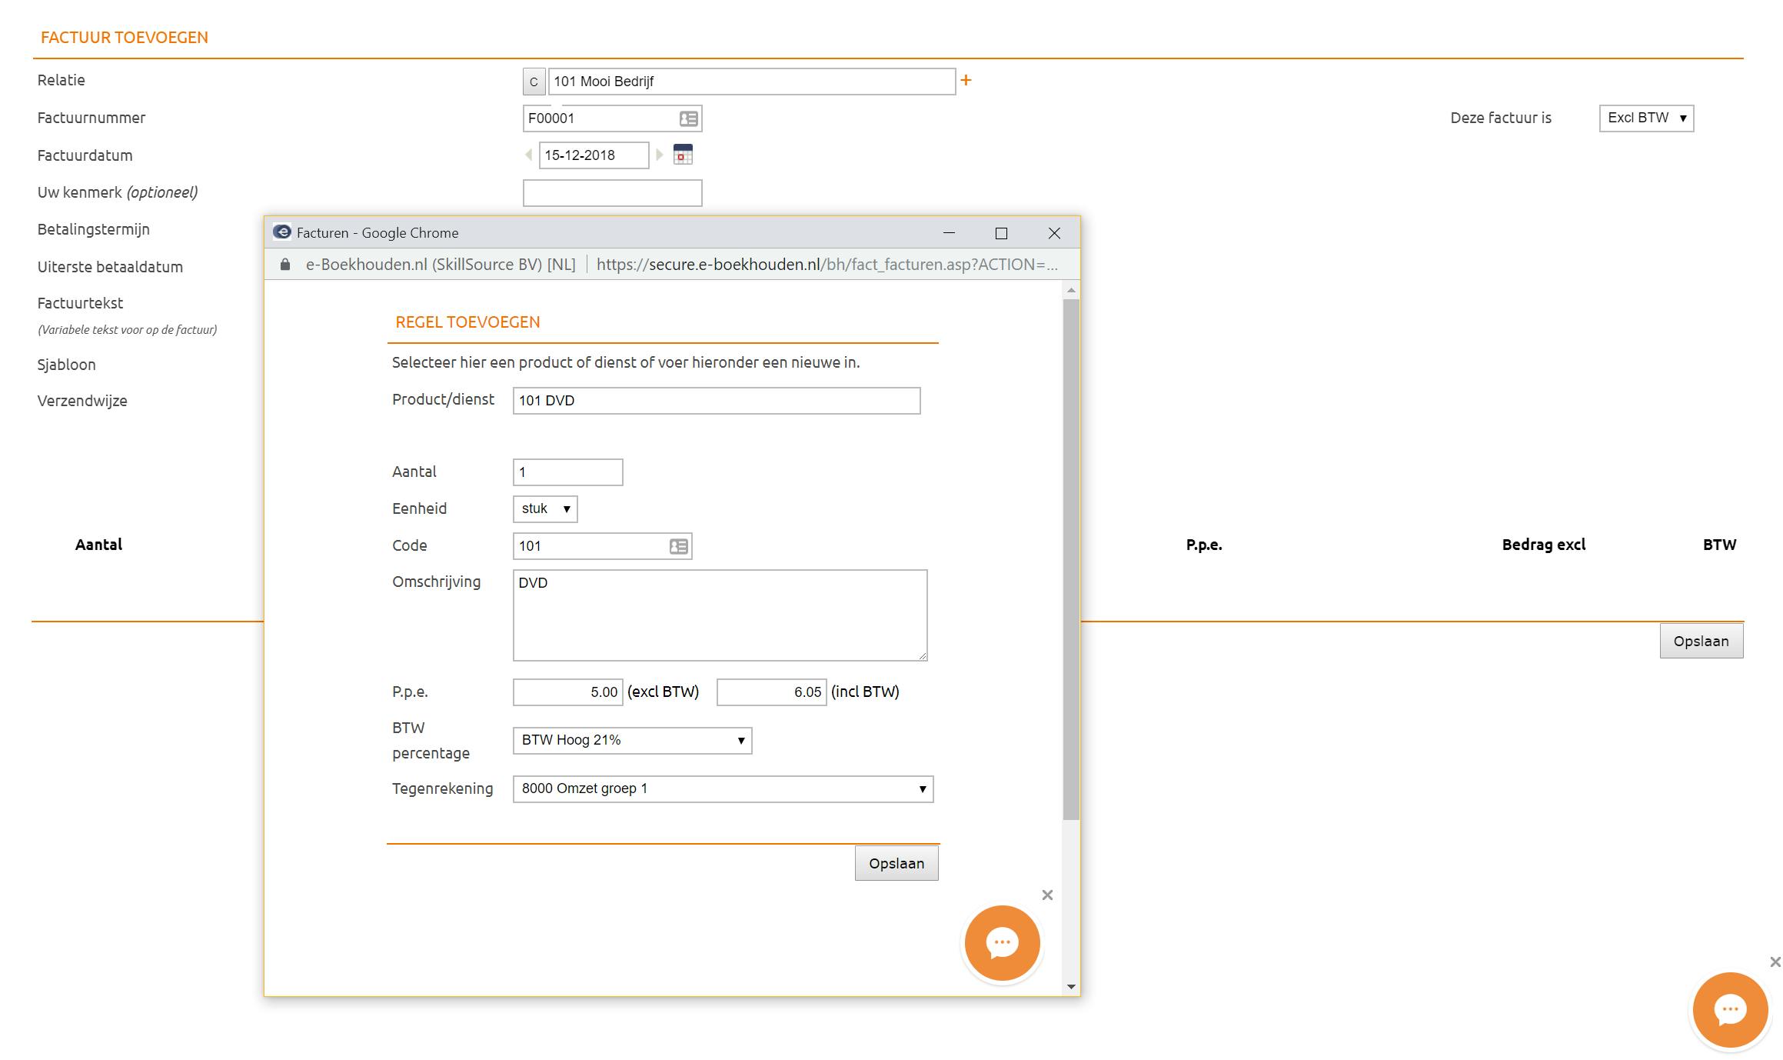
Task: Click card icon in Code field
Action: pyautogui.click(x=678, y=546)
